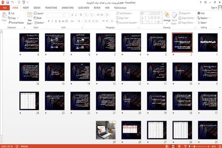Click Find in Editing group

coord(201,13)
